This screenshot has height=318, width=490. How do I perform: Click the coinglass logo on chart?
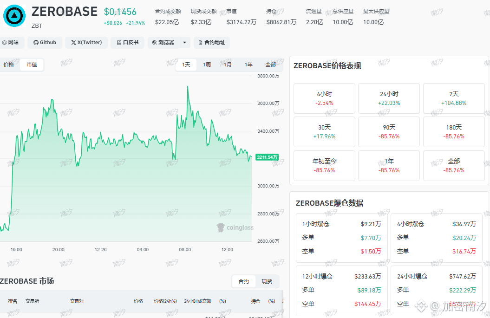point(235,227)
